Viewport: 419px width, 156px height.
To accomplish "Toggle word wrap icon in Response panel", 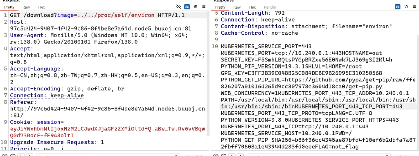I will click(398, 7).
